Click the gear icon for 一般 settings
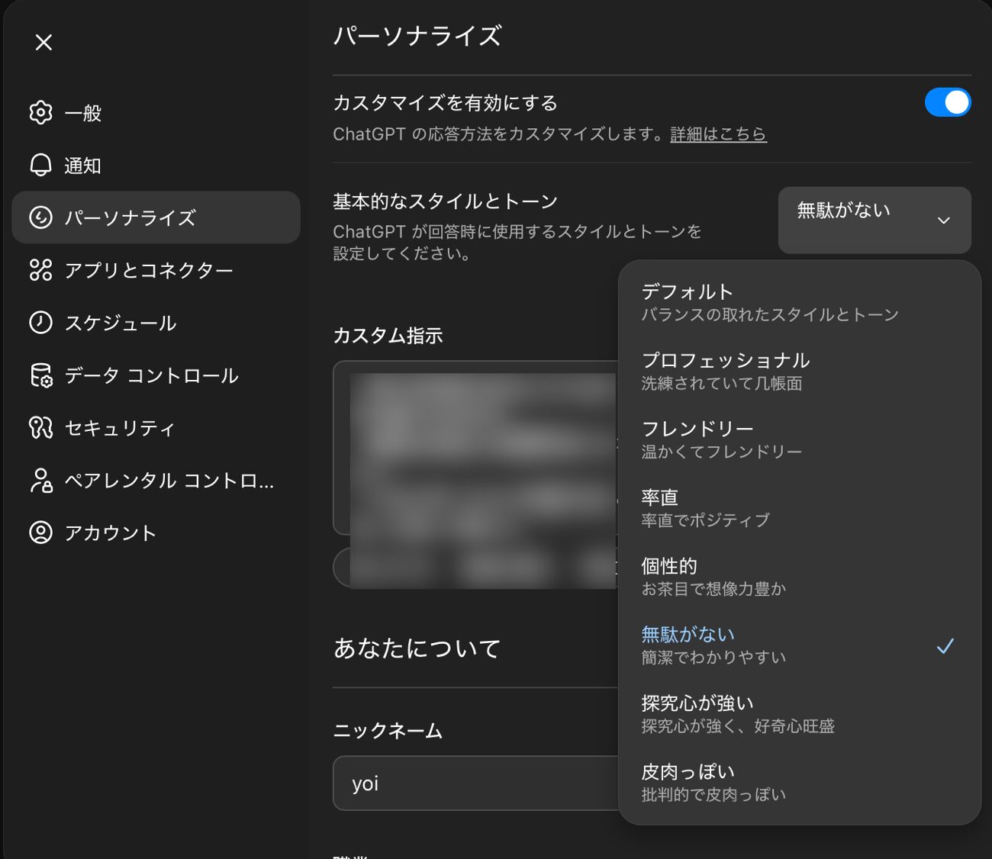Image resolution: width=992 pixels, height=859 pixels. [40, 113]
